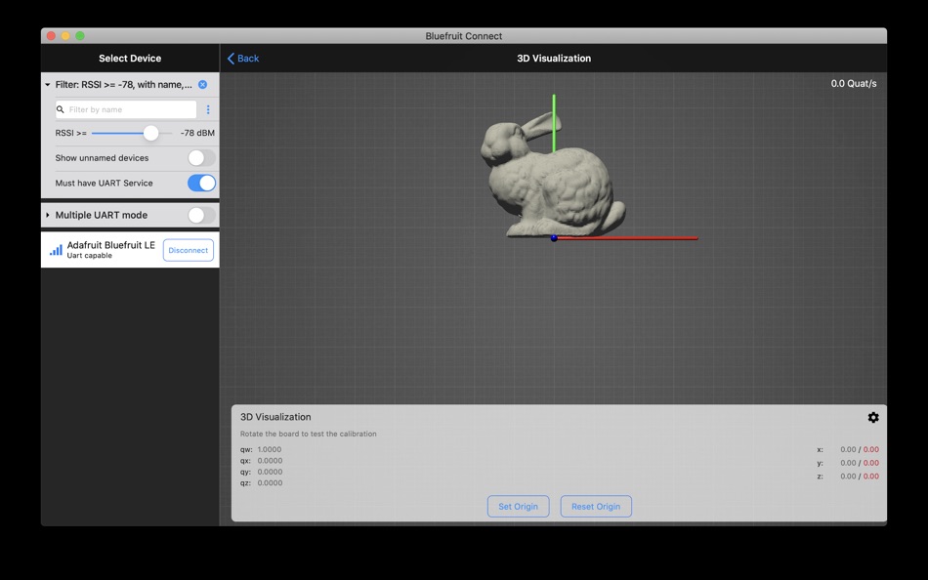This screenshot has width=928, height=580.
Task: Go Back from 3D Visualization
Action: point(243,58)
